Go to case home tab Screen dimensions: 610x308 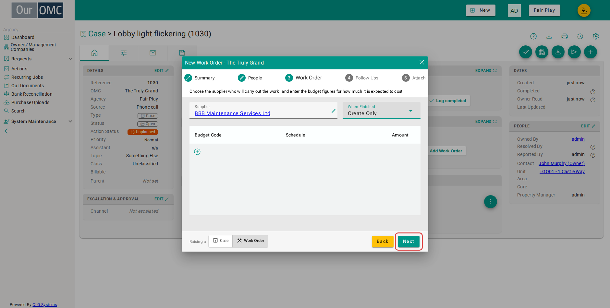click(94, 53)
